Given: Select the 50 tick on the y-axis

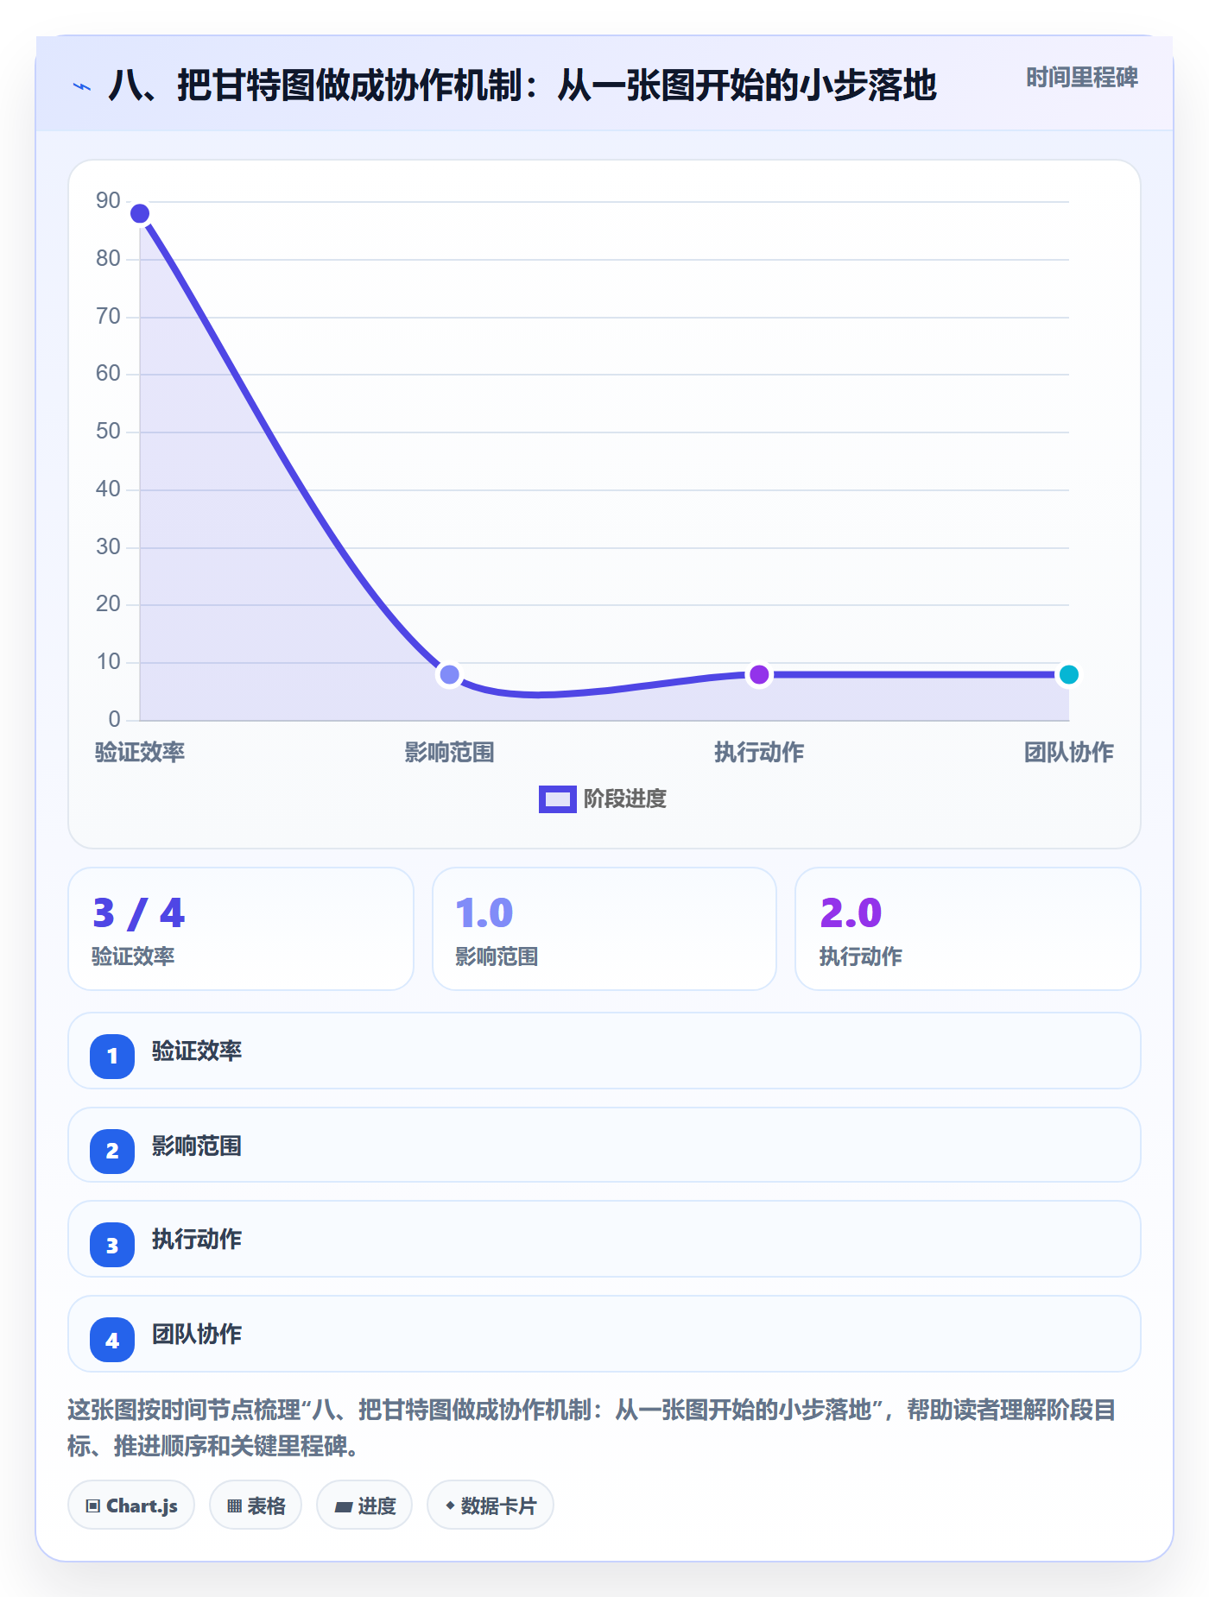Looking at the screenshot, I should pos(108,431).
